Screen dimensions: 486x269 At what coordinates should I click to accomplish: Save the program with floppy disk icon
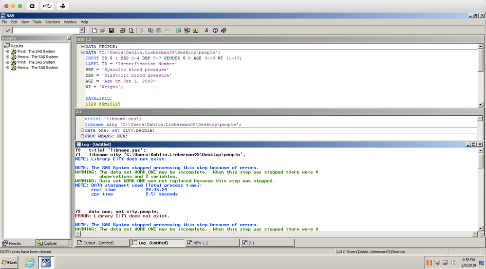[111, 30]
